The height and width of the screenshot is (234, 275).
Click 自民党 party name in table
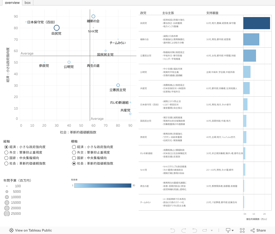tap(144, 23)
